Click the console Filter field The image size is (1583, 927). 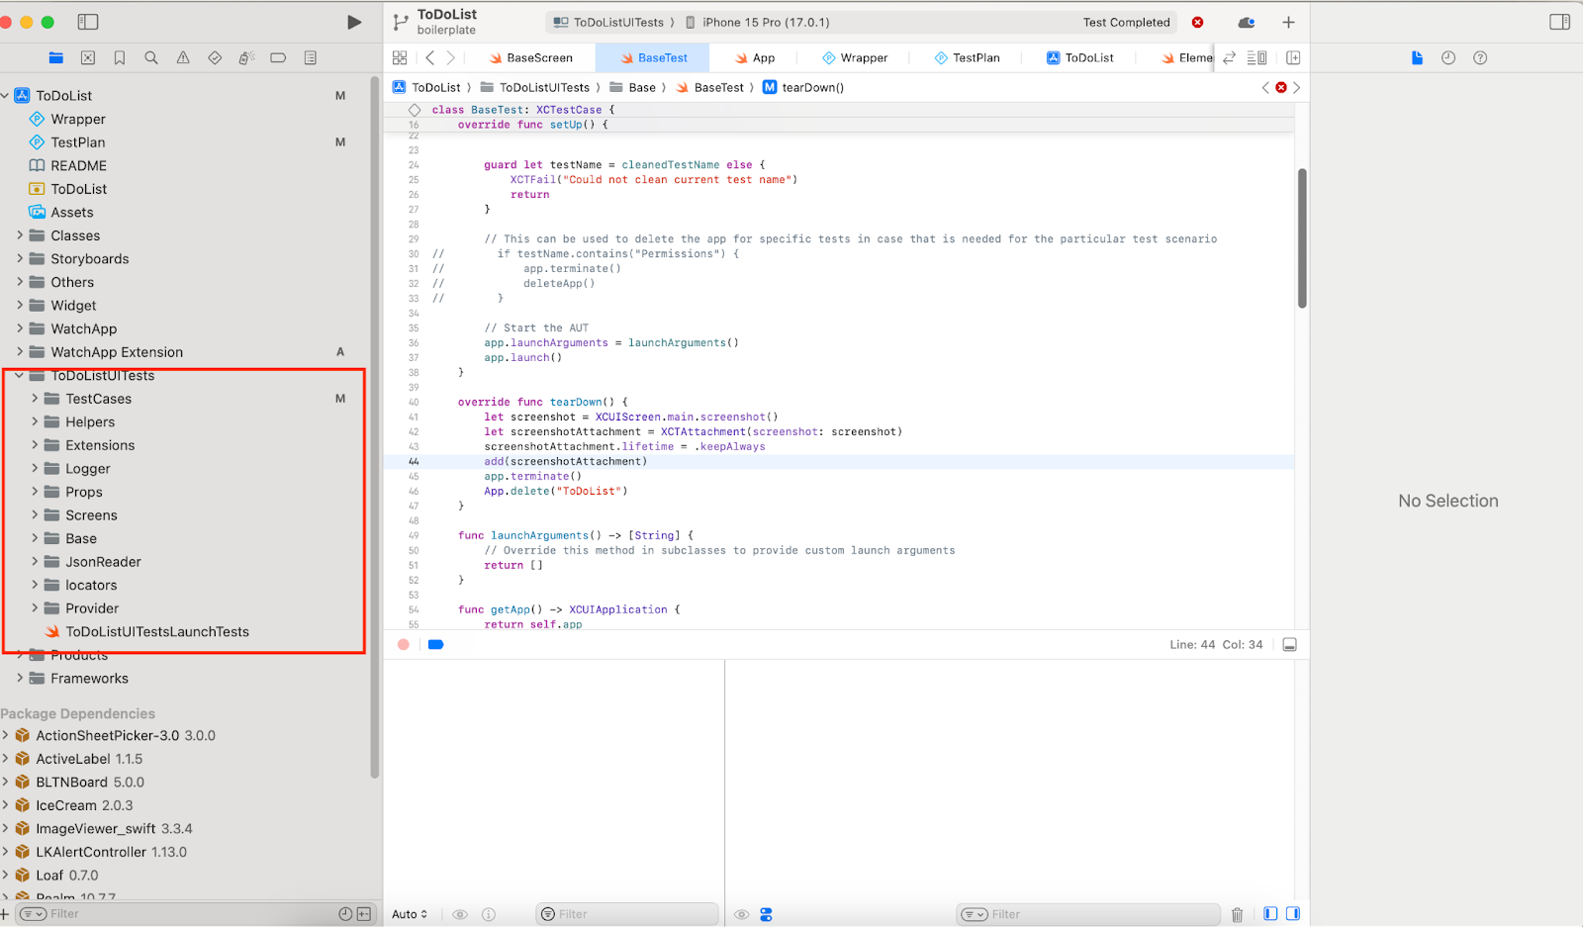[x=1088, y=915]
